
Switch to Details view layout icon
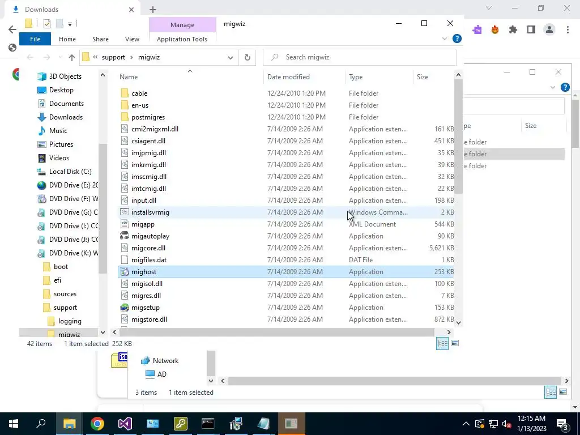click(x=442, y=343)
